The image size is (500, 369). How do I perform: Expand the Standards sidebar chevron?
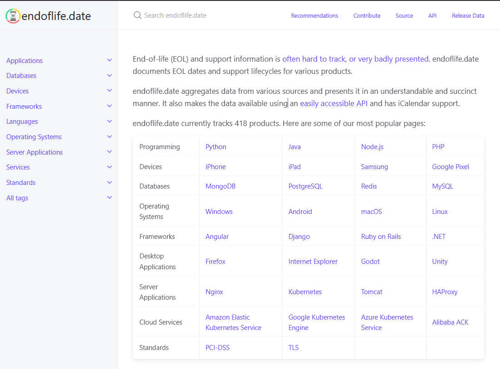click(109, 182)
